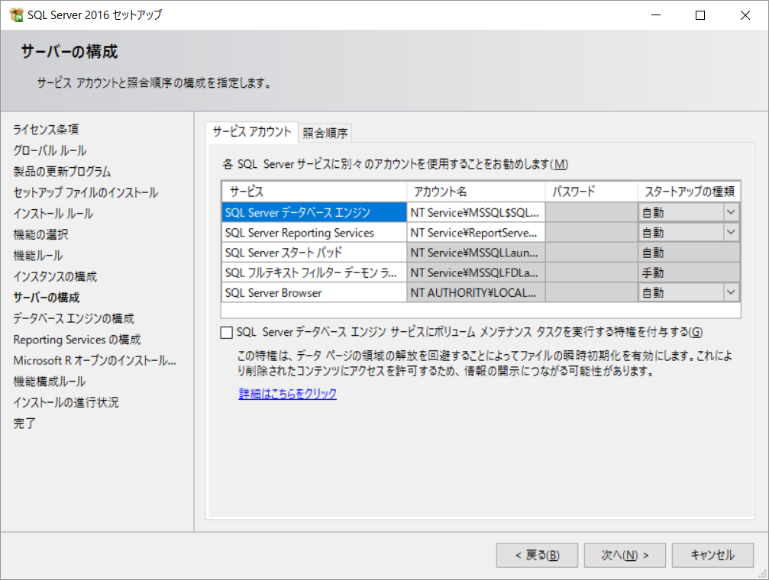Select the SQL Server データベース エンジン service row
769x580 pixels.
(x=314, y=212)
